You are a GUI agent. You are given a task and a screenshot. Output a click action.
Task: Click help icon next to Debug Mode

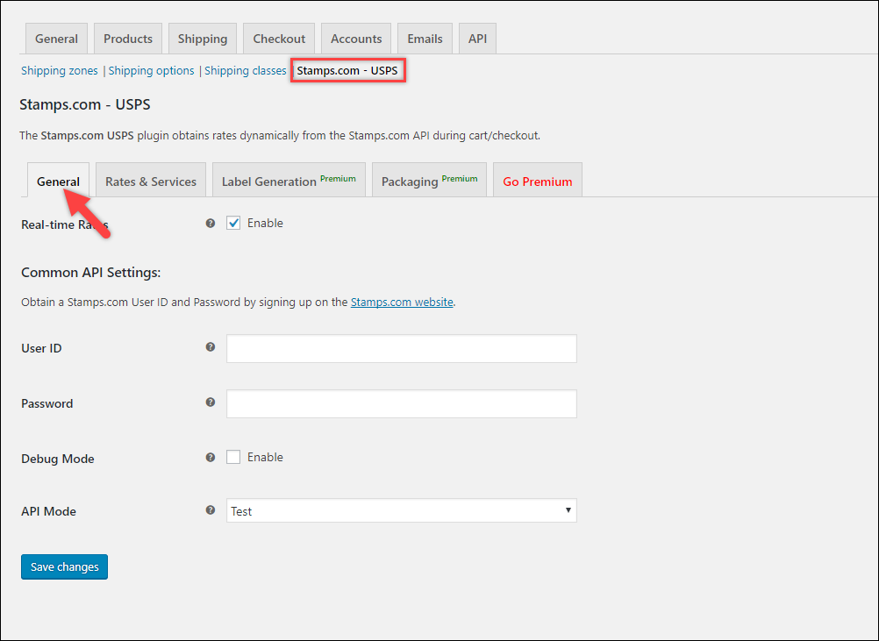[211, 457]
